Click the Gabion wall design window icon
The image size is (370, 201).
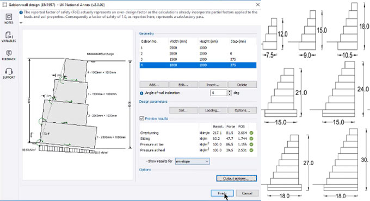click(4, 4)
